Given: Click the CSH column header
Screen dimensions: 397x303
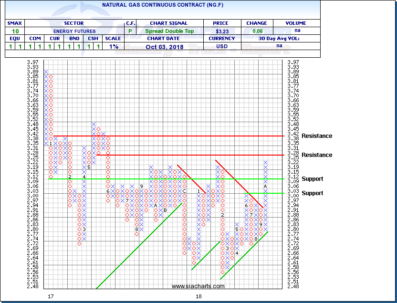Looking at the screenshot, I should point(93,39).
